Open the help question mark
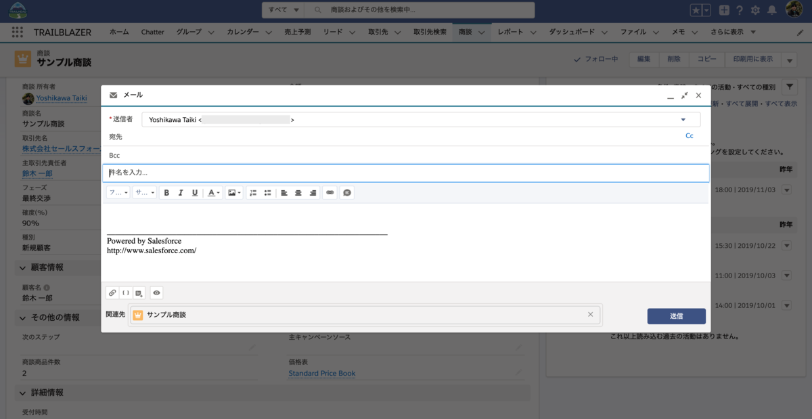Image resolution: width=812 pixels, height=419 pixels. click(x=740, y=10)
